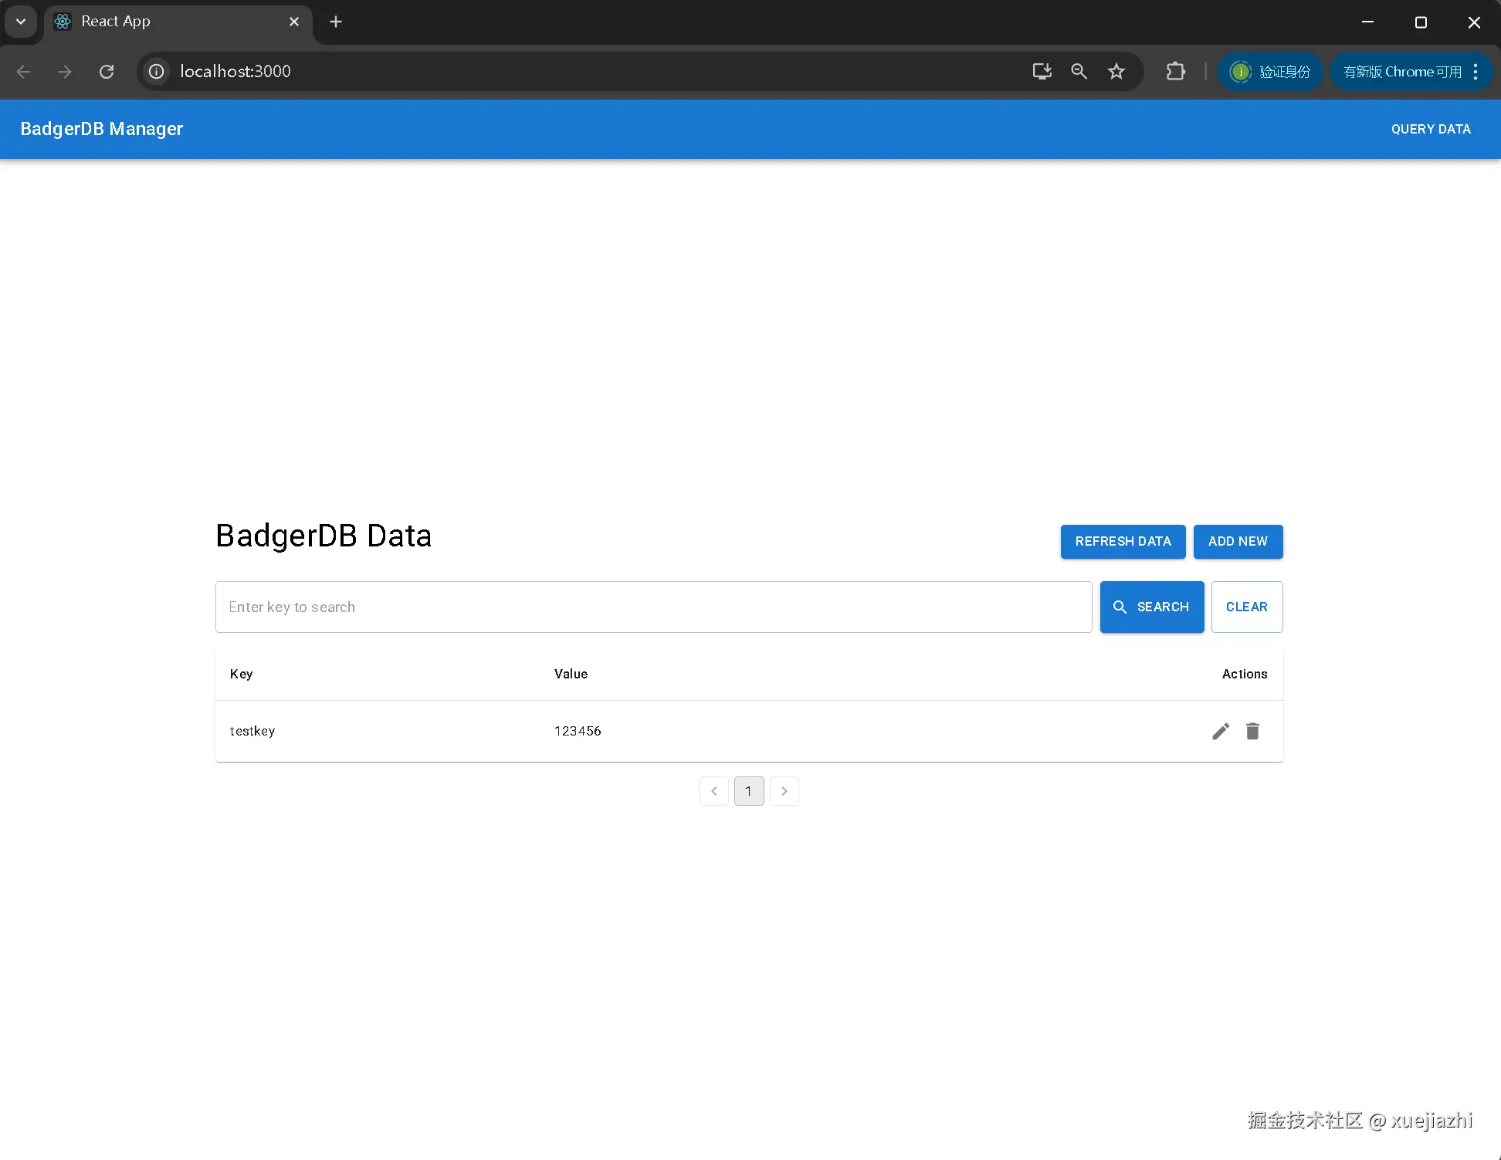This screenshot has width=1501, height=1160.
Task: Click the QUERY DATA nav item
Action: point(1431,130)
